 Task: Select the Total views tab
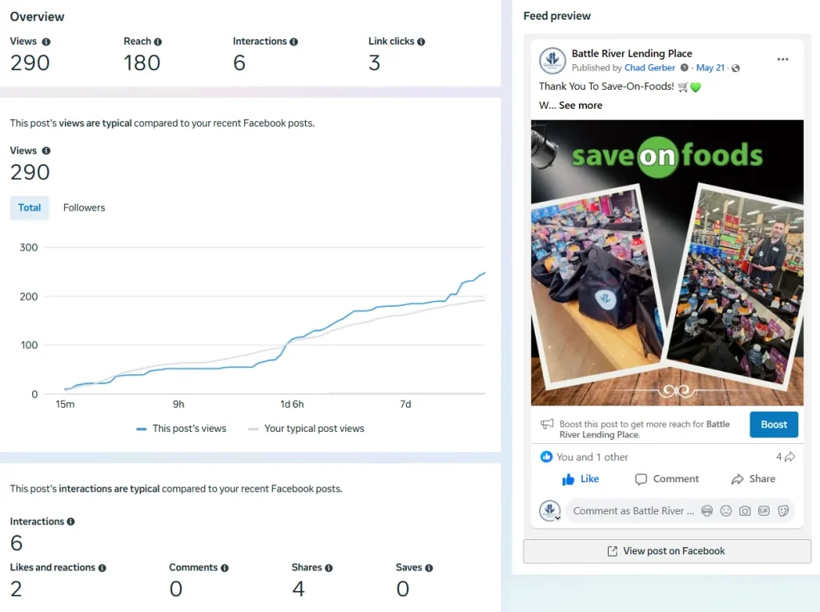pos(30,207)
